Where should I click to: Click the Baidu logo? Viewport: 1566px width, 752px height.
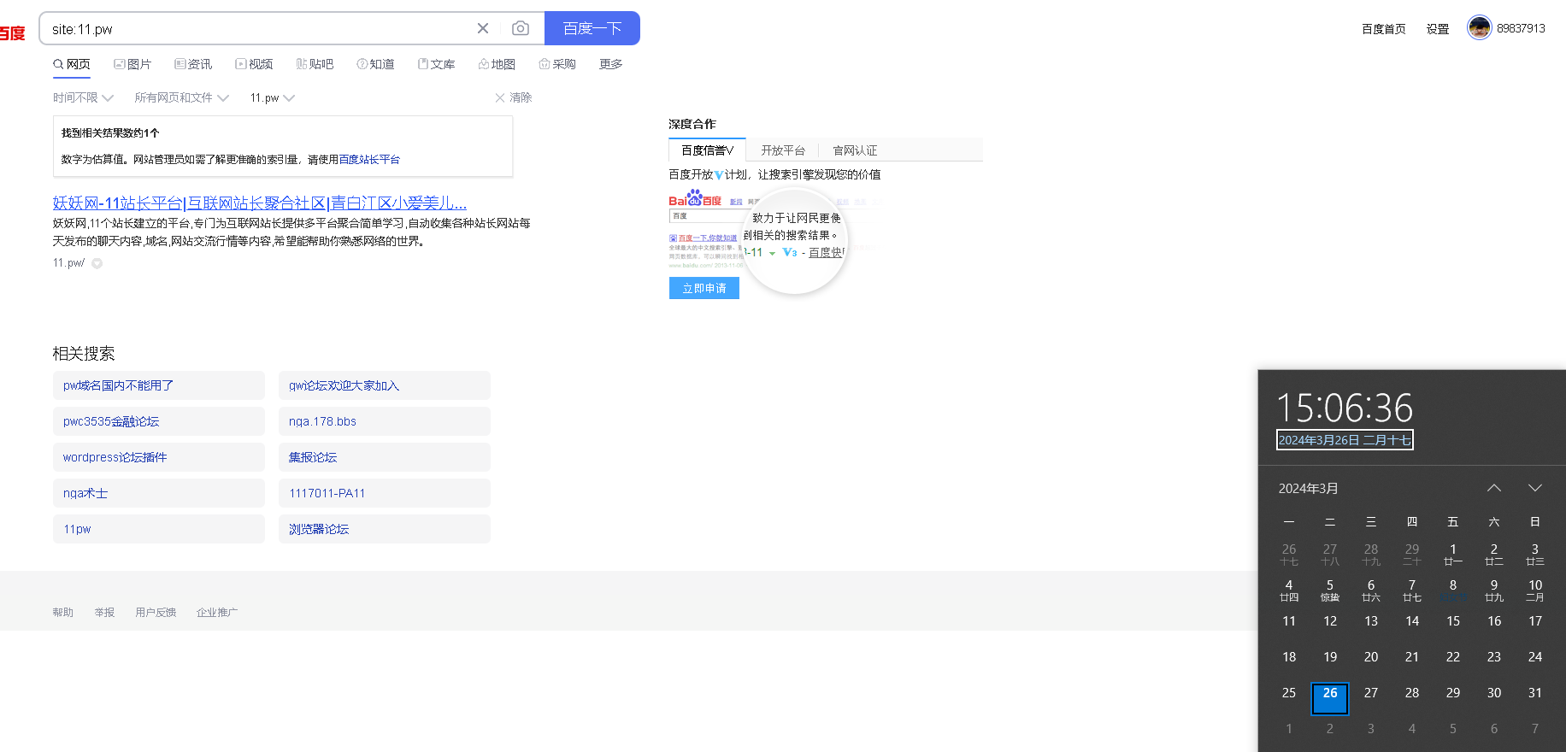[12, 33]
